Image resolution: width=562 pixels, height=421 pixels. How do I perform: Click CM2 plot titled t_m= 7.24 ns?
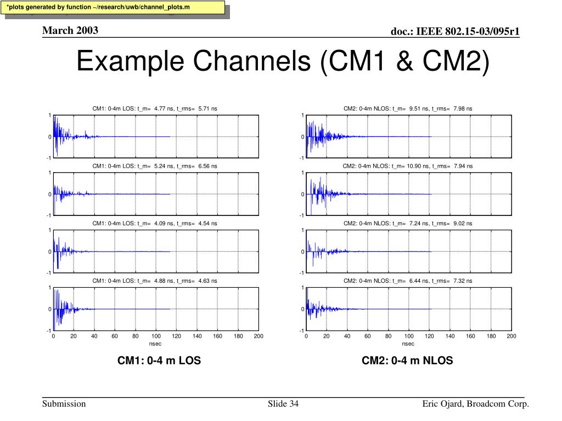408,251
